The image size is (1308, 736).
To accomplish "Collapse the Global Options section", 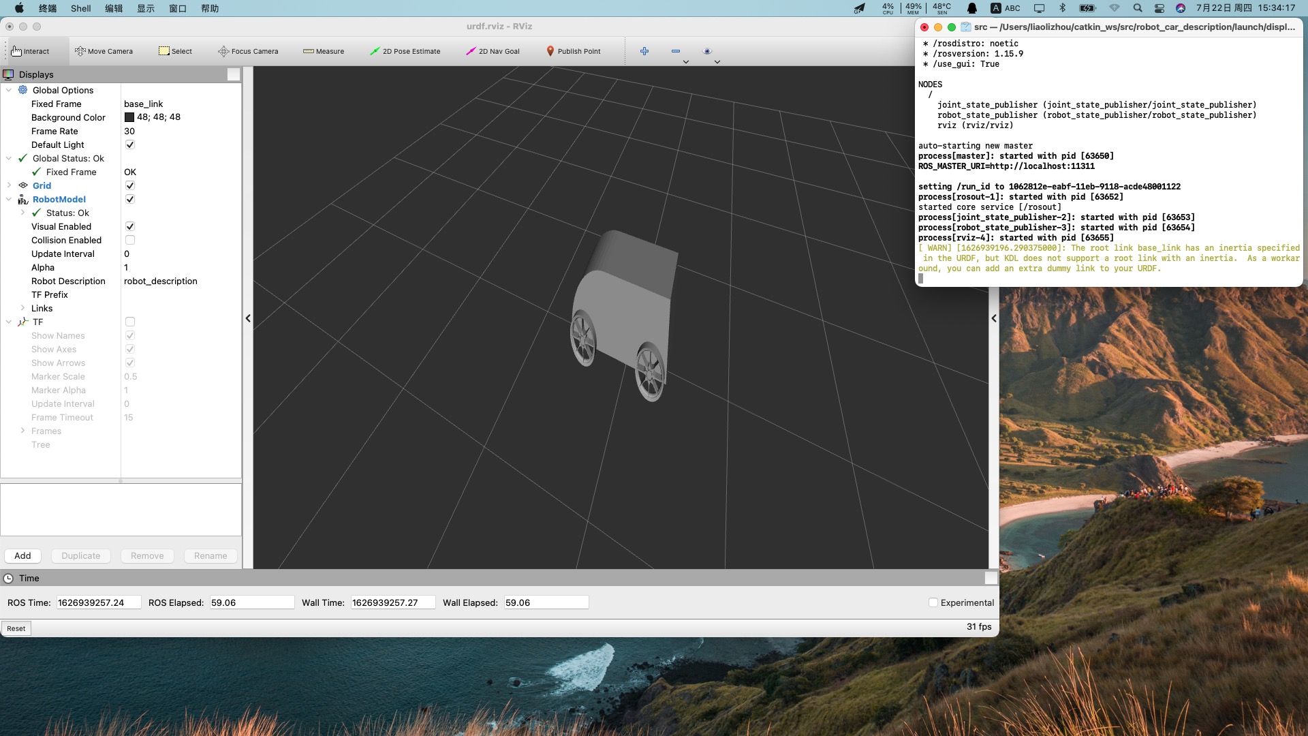I will coord(9,90).
